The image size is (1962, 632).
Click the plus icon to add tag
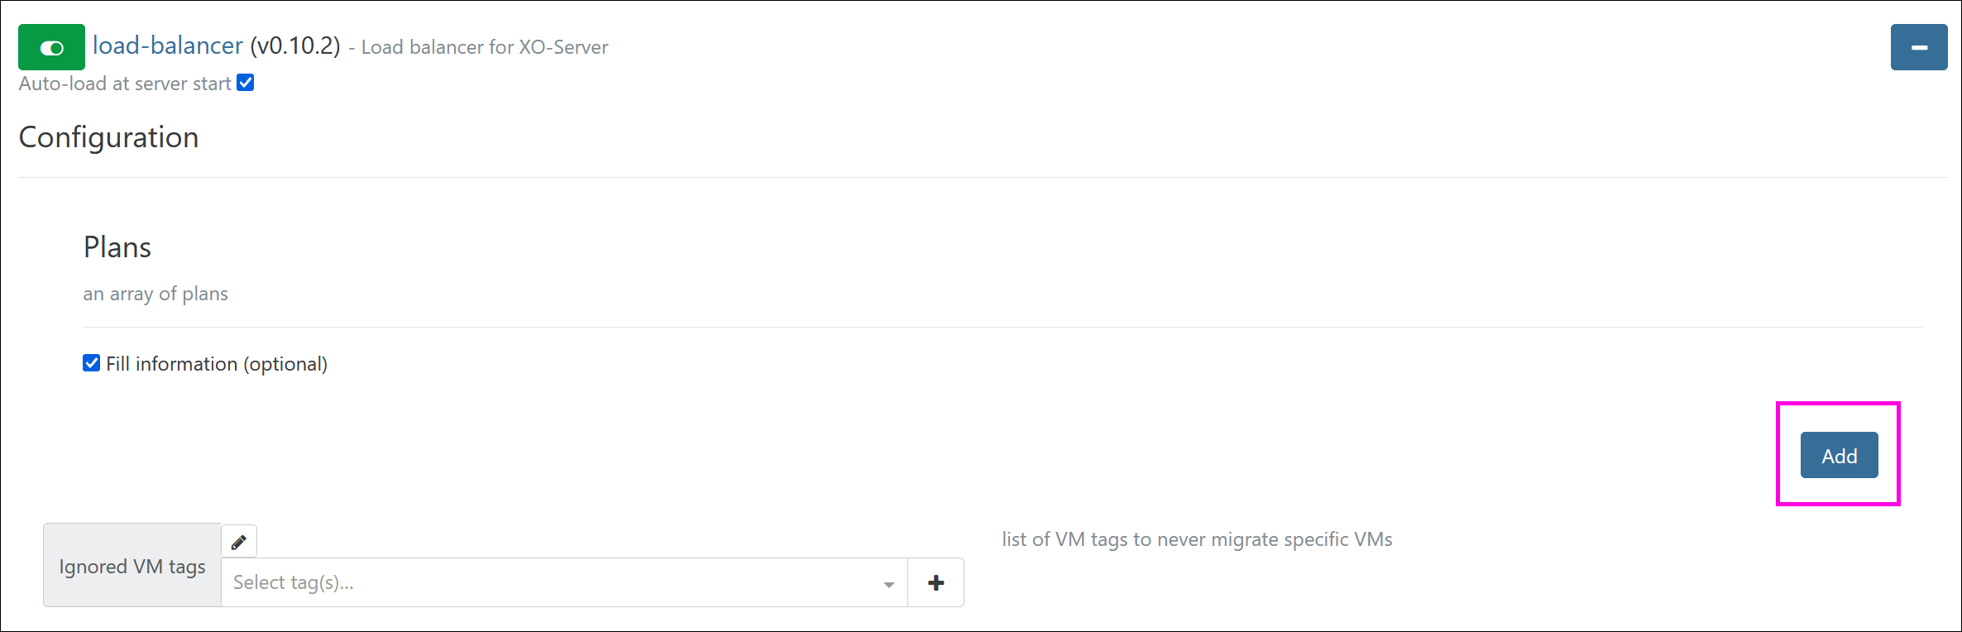(936, 582)
